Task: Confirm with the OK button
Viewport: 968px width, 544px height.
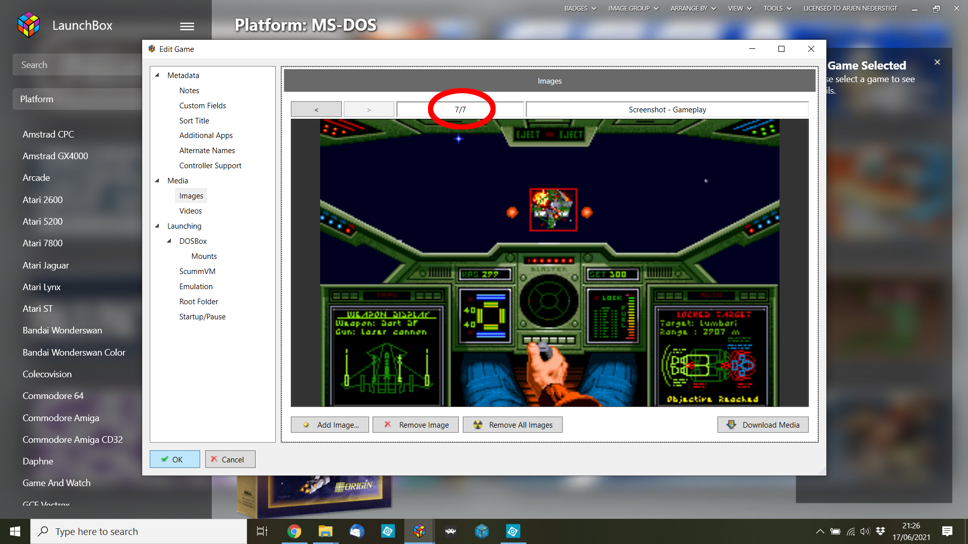Action: point(175,459)
